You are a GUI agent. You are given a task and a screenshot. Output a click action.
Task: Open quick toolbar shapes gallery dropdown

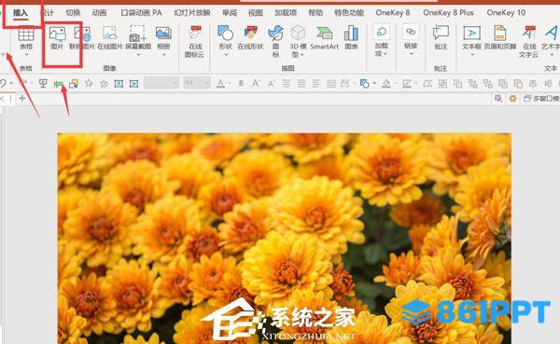click(x=374, y=84)
